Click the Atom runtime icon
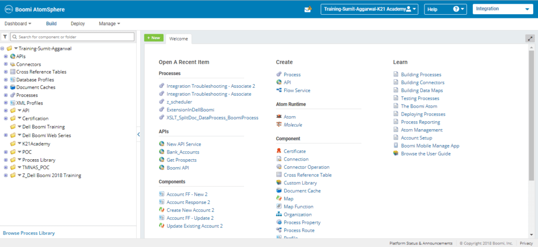 pyautogui.click(x=279, y=117)
